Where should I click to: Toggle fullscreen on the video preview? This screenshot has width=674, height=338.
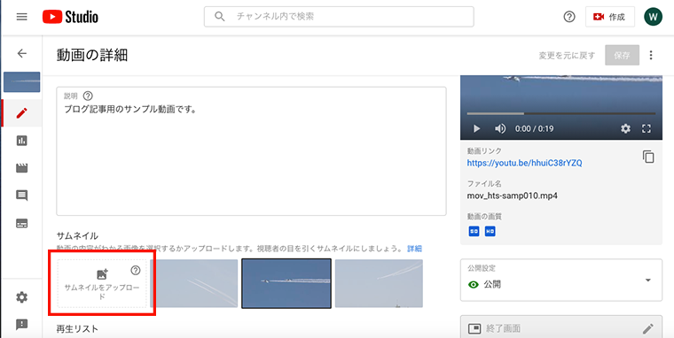coord(647,128)
